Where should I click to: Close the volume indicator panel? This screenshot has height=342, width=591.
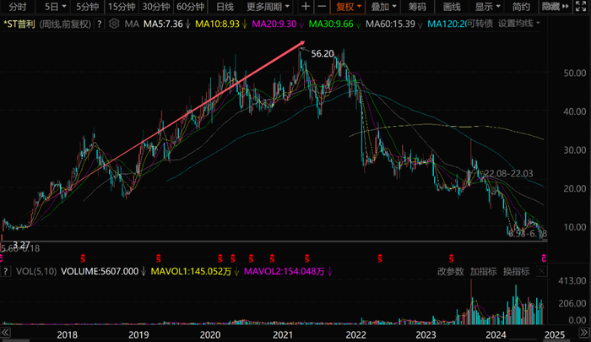pos(542,271)
